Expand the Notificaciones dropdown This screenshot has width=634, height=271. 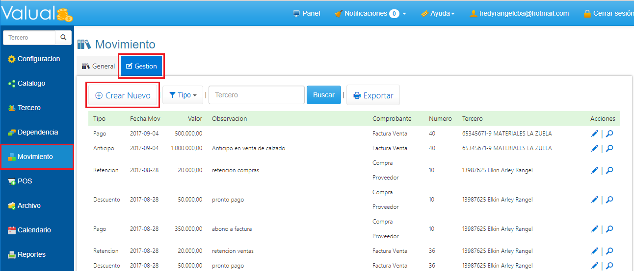(370, 13)
